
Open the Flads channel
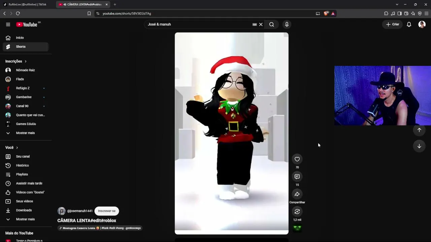coord(26,79)
